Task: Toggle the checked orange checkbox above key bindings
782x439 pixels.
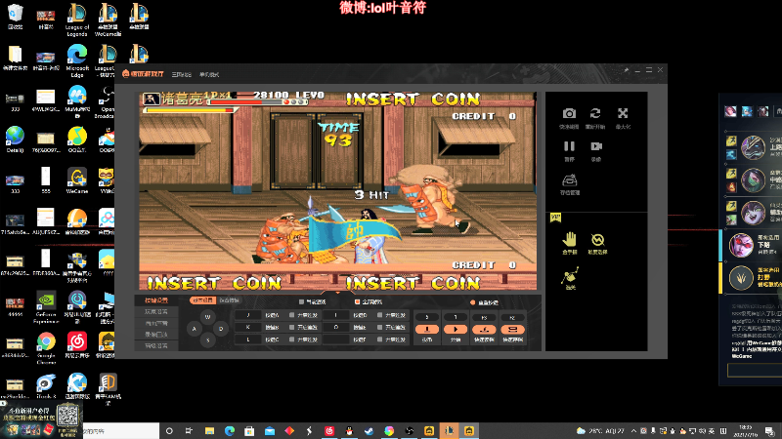Action: tap(357, 301)
